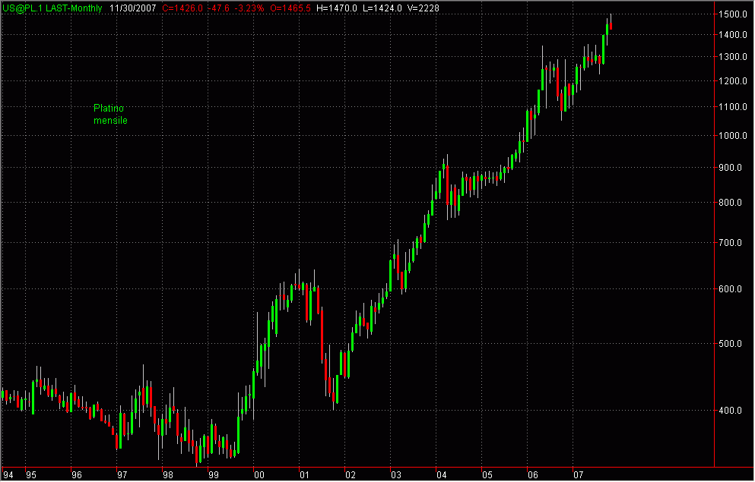
Task: Click year 07 on the time axis
Action: (x=577, y=474)
